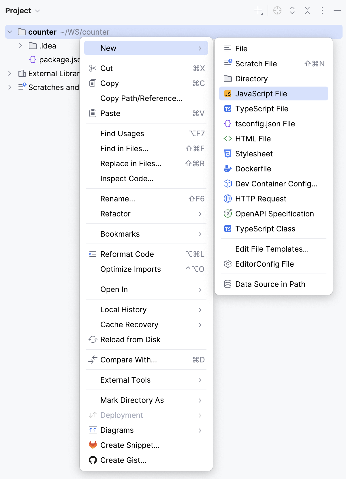
Task: Create a new Scratch File
Action: (x=274, y=64)
